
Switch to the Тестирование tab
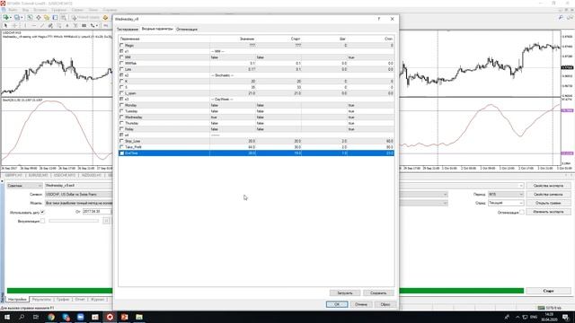pyautogui.click(x=128, y=29)
